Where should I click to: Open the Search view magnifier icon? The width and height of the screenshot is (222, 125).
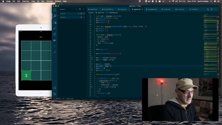(x=55, y=16)
